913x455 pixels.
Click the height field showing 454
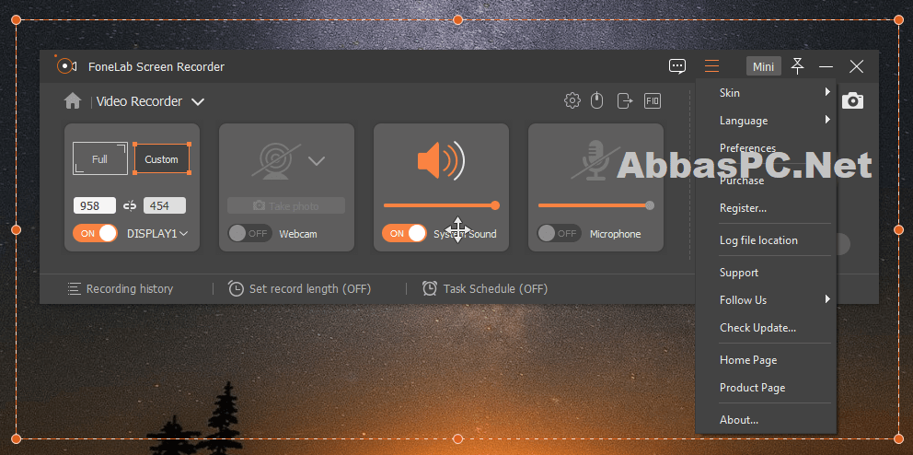[165, 205]
